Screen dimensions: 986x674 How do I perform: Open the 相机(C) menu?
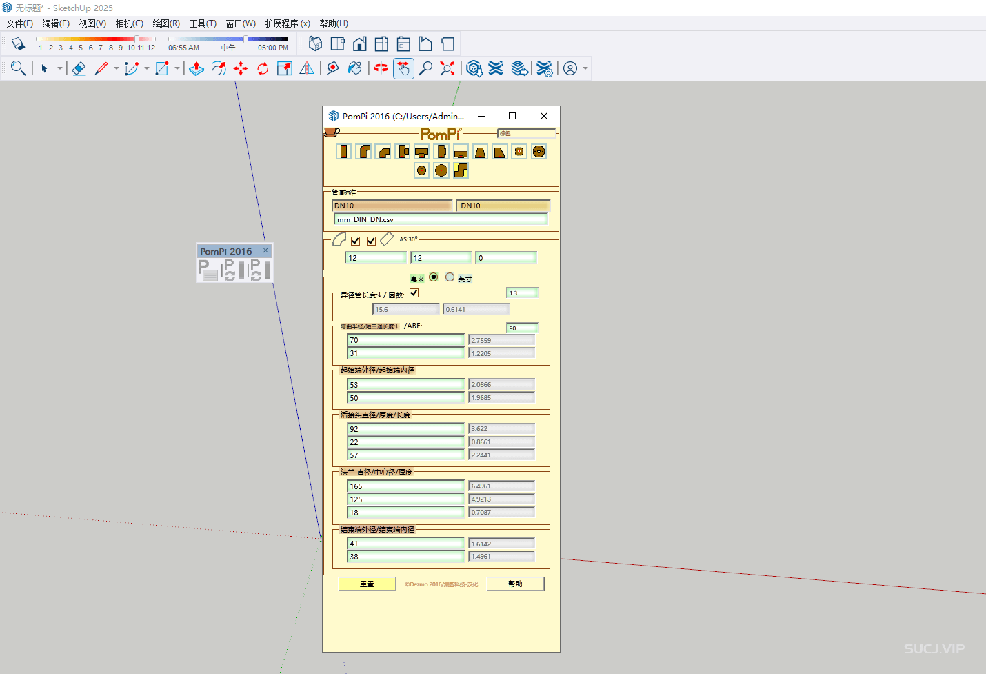[x=130, y=23]
